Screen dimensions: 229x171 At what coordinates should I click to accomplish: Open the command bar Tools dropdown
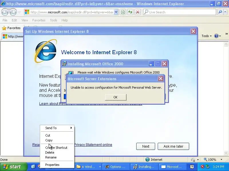[206, 36]
